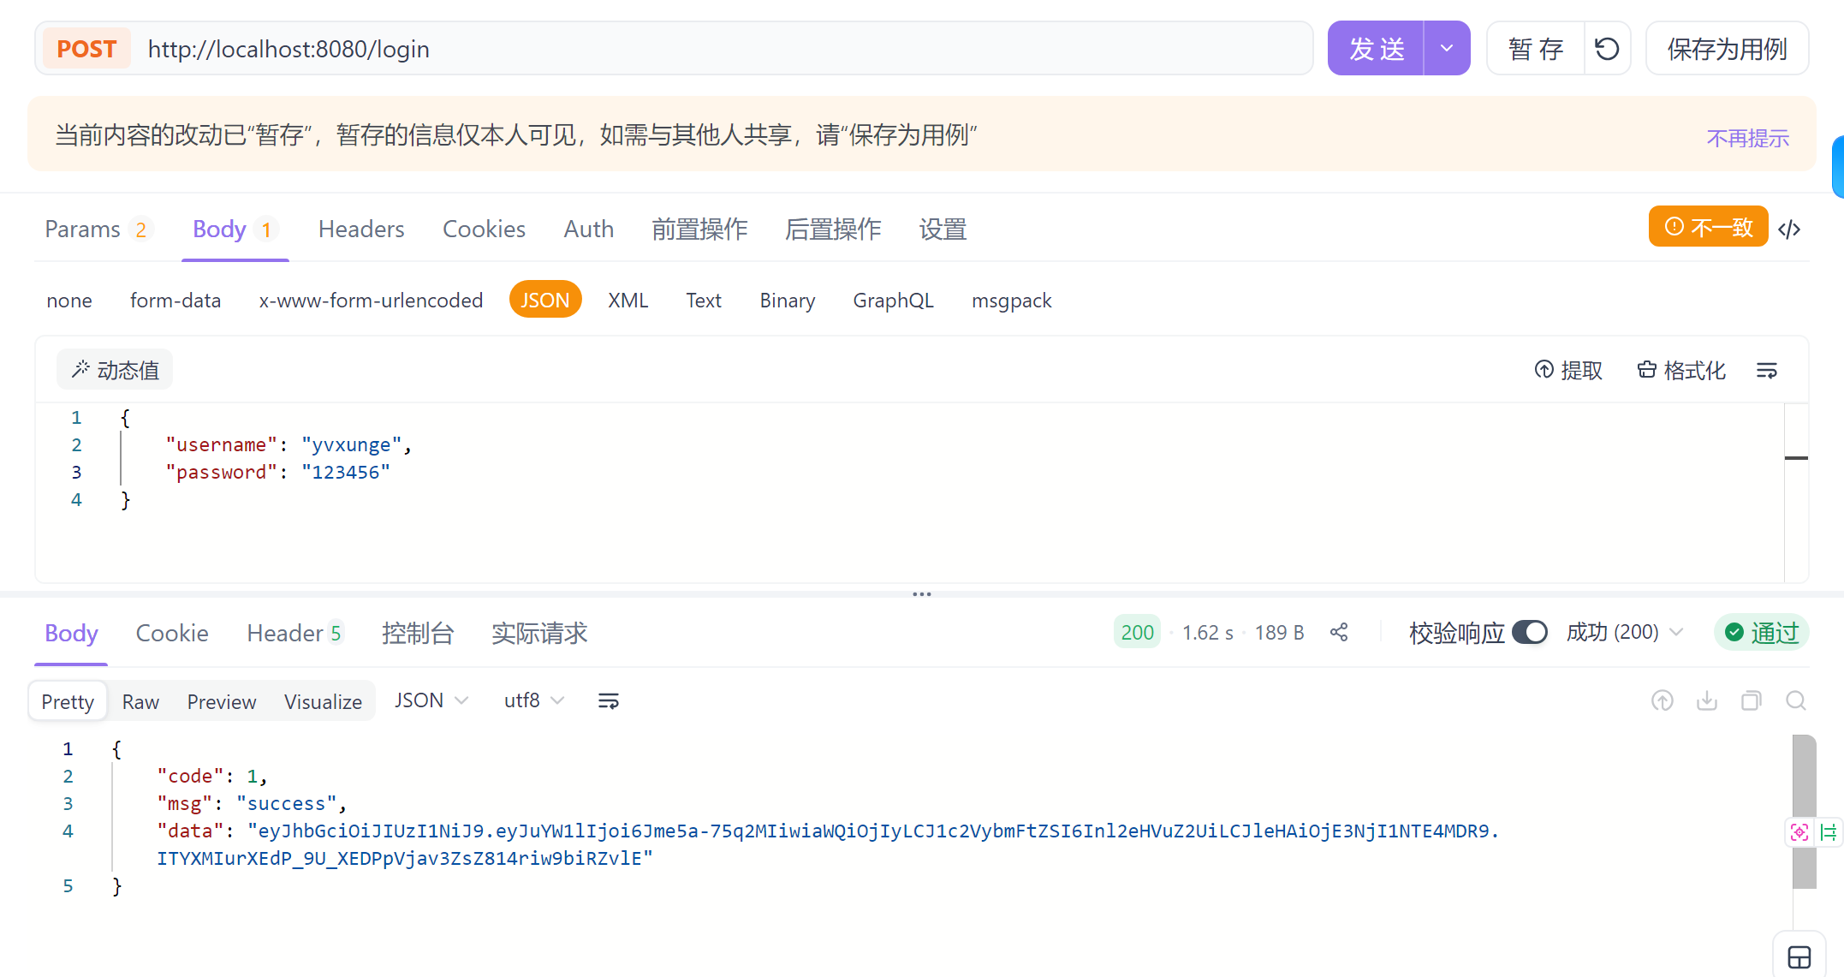The width and height of the screenshot is (1844, 977).
Task: Click the 动态值 dynamic value button
Action: [115, 370]
